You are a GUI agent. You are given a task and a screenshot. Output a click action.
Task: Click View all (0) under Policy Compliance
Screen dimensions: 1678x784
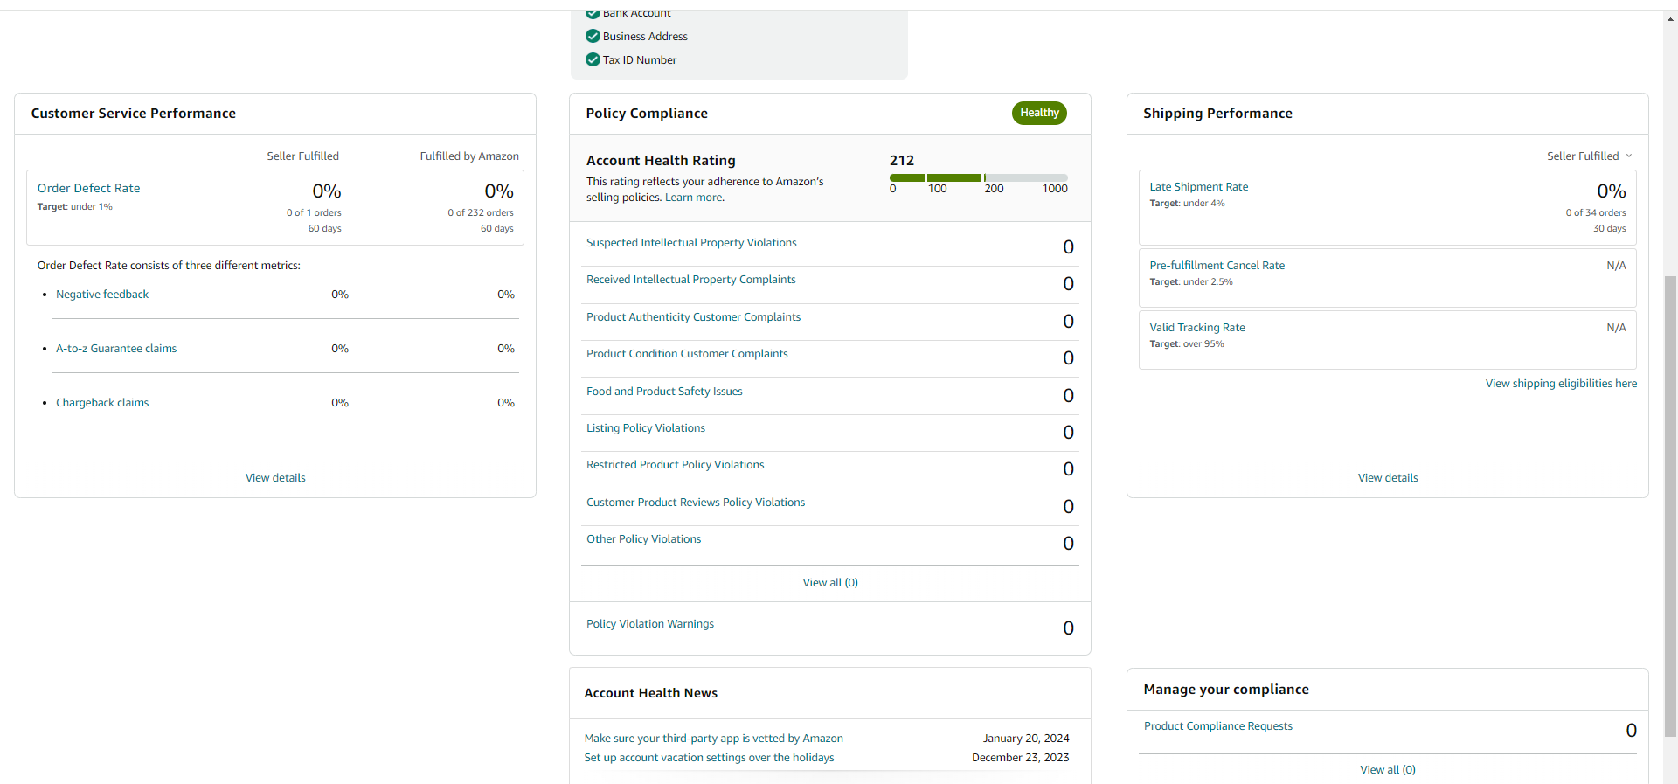(x=830, y=583)
